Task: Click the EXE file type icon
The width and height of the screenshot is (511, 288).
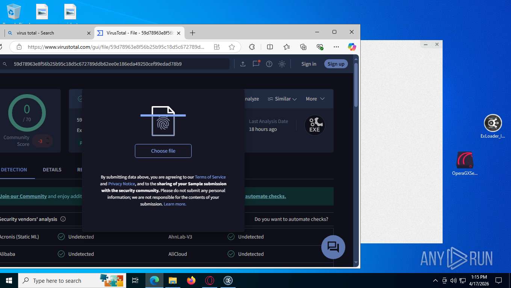Action: 314,125
